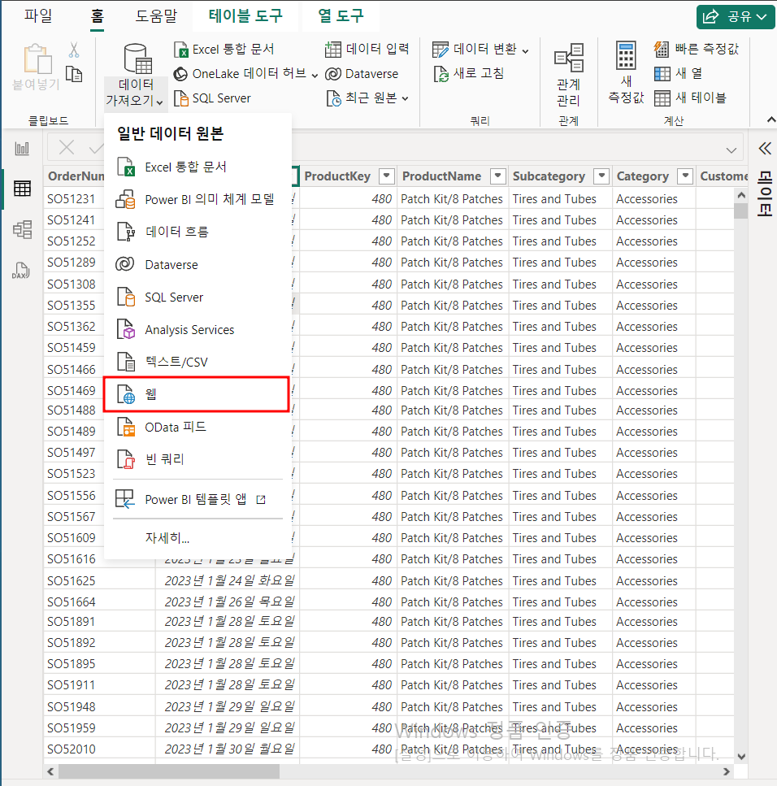The height and width of the screenshot is (786, 777).
Task: Click the date cell 2023년 1월 24일 화요일
Action: [x=228, y=580]
